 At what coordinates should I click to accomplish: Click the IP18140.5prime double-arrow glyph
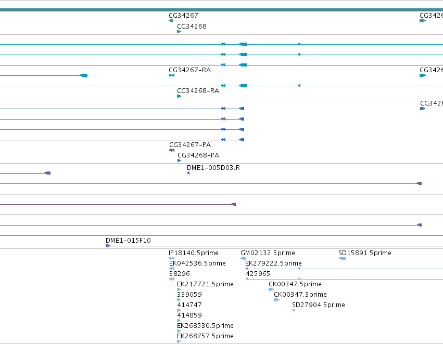click(x=171, y=258)
